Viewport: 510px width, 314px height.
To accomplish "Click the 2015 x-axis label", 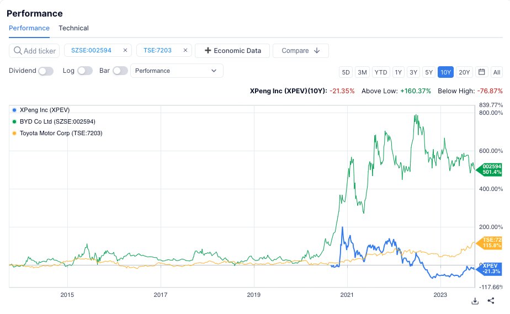I will (x=67, y=295).
